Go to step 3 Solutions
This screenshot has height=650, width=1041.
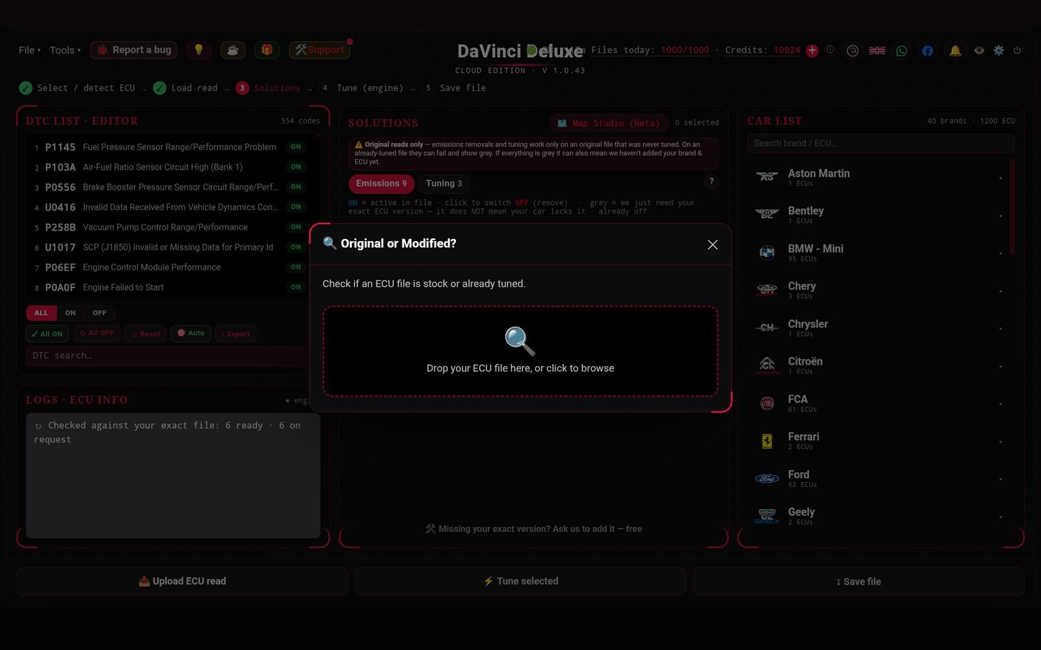268,88
